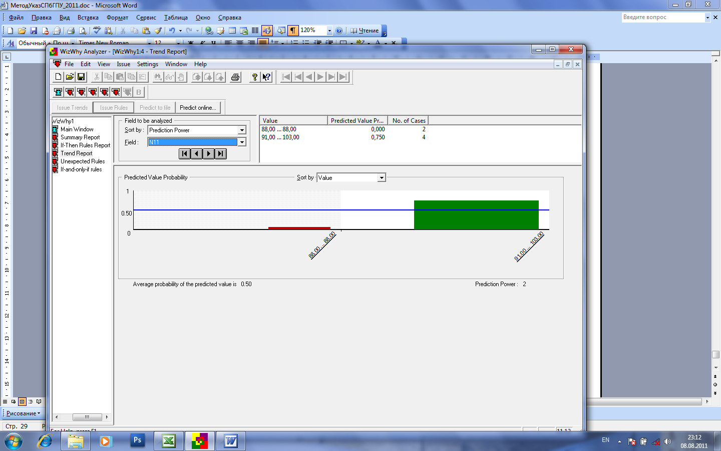Select Unexpected Rules in the tree
The height and width of the screenshot is (451, 721).
(x=83, y=161)
